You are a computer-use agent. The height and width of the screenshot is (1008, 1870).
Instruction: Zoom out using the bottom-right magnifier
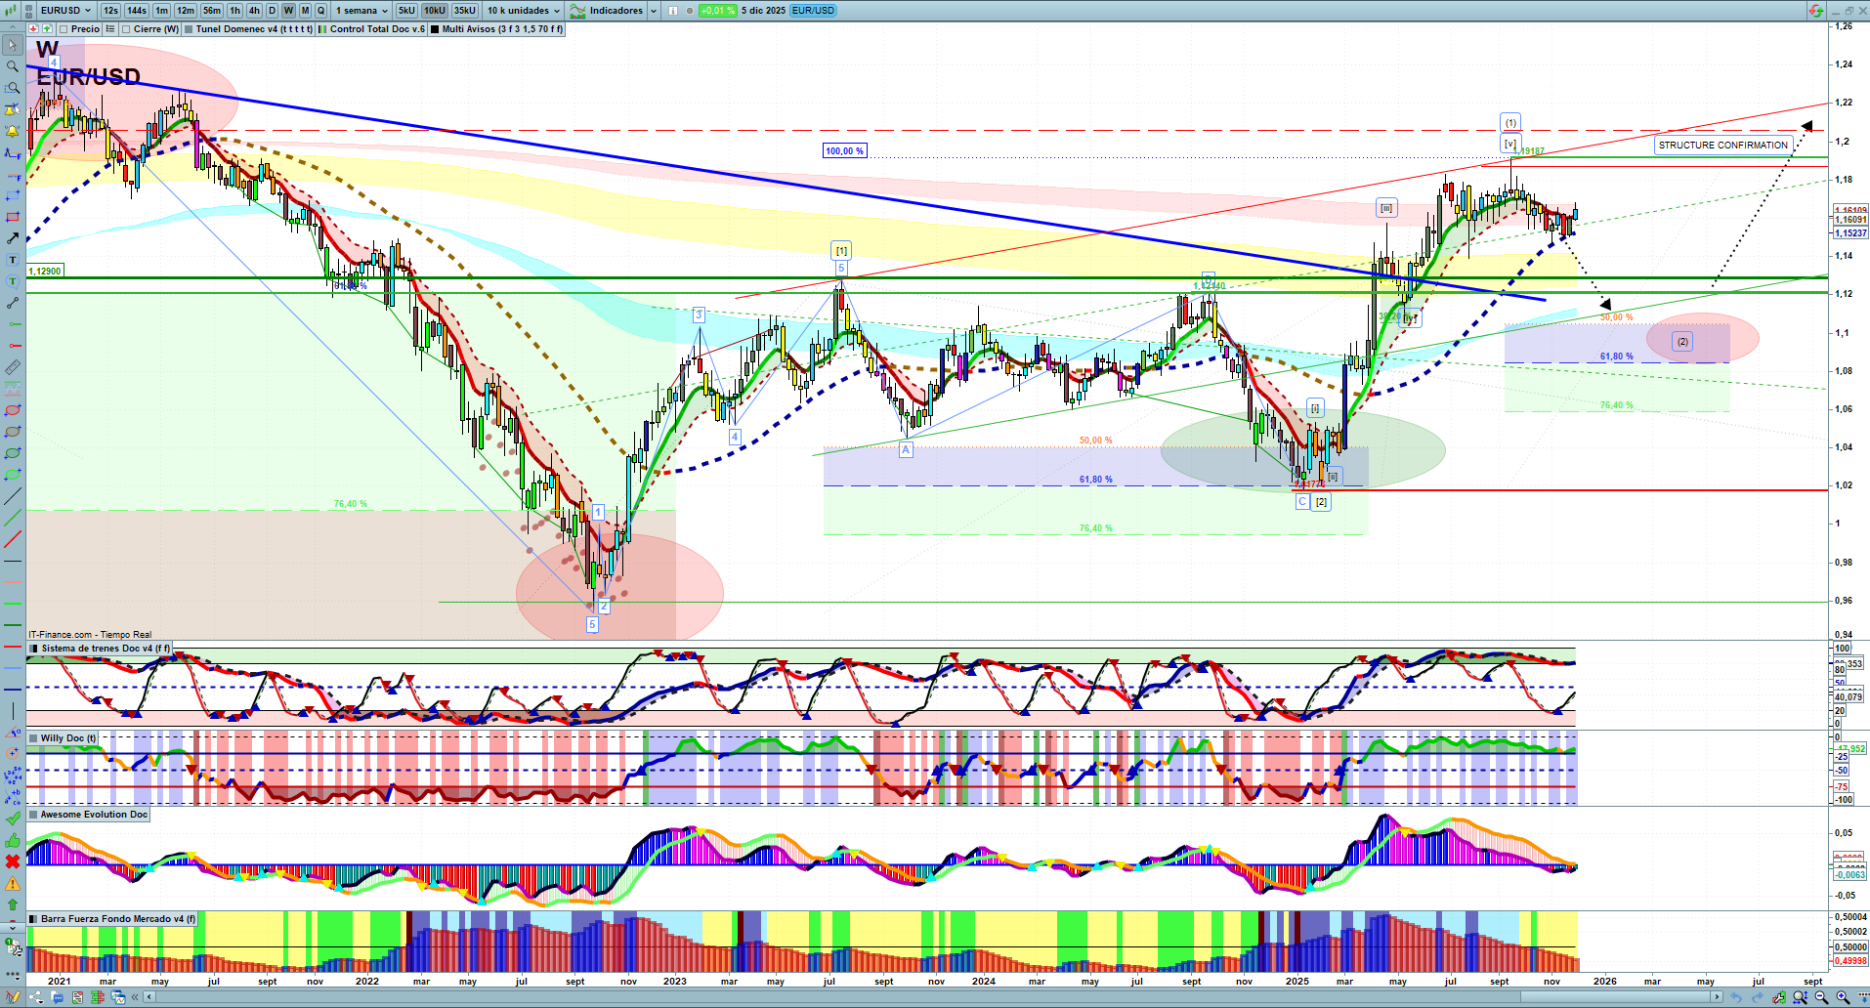(1821, 997)
